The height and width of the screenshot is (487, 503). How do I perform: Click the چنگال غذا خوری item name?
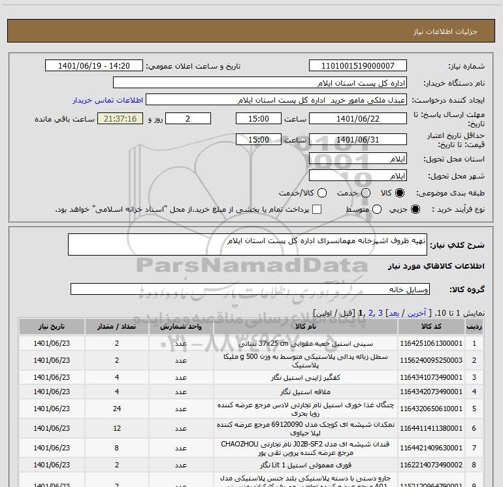pyautogui.click(x=306, y=409)
